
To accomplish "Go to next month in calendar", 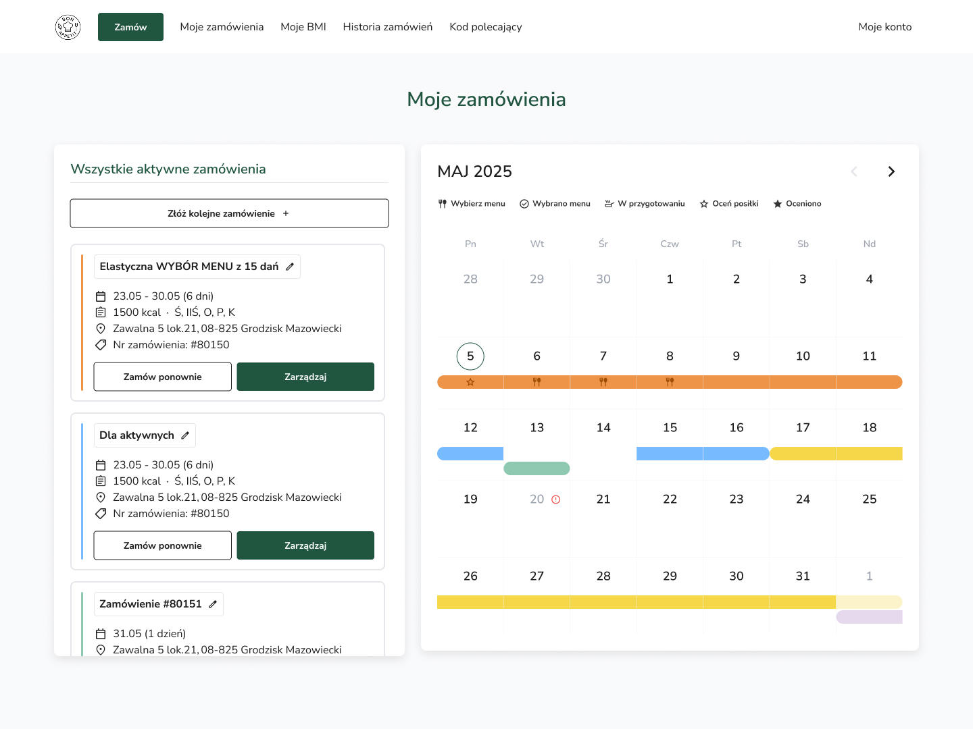I will [x=891, y=171].
